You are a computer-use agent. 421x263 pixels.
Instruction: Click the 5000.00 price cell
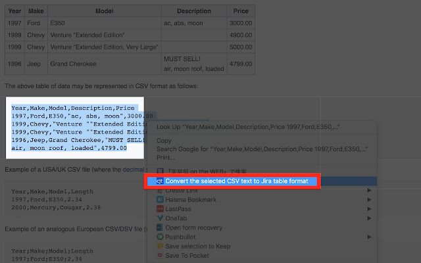coord(241,47)
